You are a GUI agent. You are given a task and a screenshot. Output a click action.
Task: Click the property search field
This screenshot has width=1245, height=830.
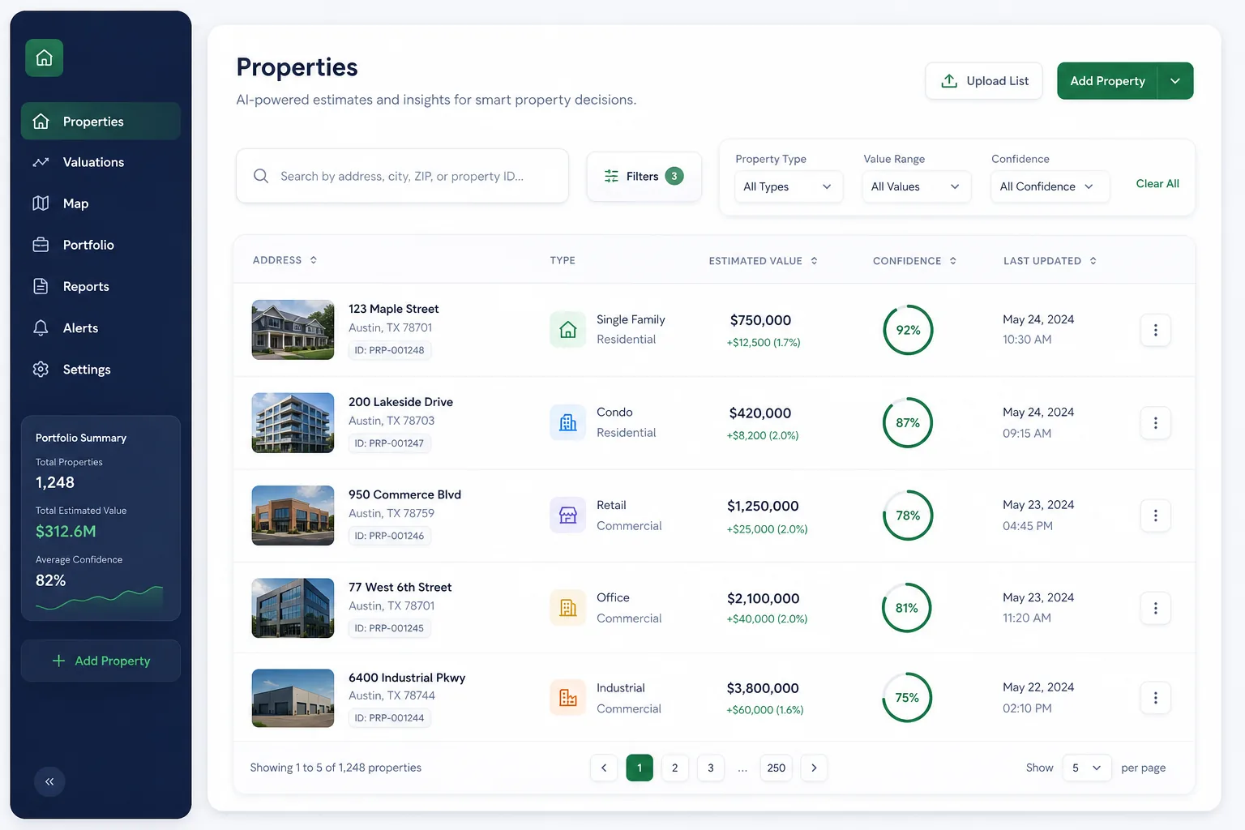point(402,176)
